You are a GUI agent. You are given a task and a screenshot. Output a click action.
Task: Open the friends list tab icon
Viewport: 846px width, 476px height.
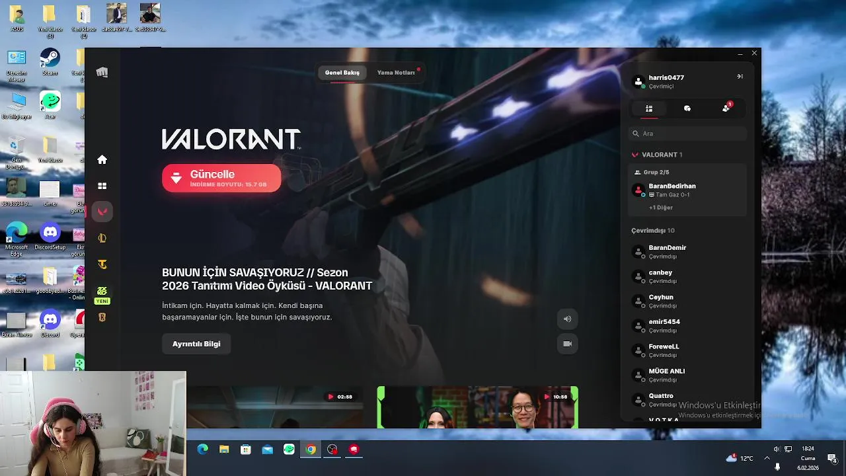[x=649, y=108]
